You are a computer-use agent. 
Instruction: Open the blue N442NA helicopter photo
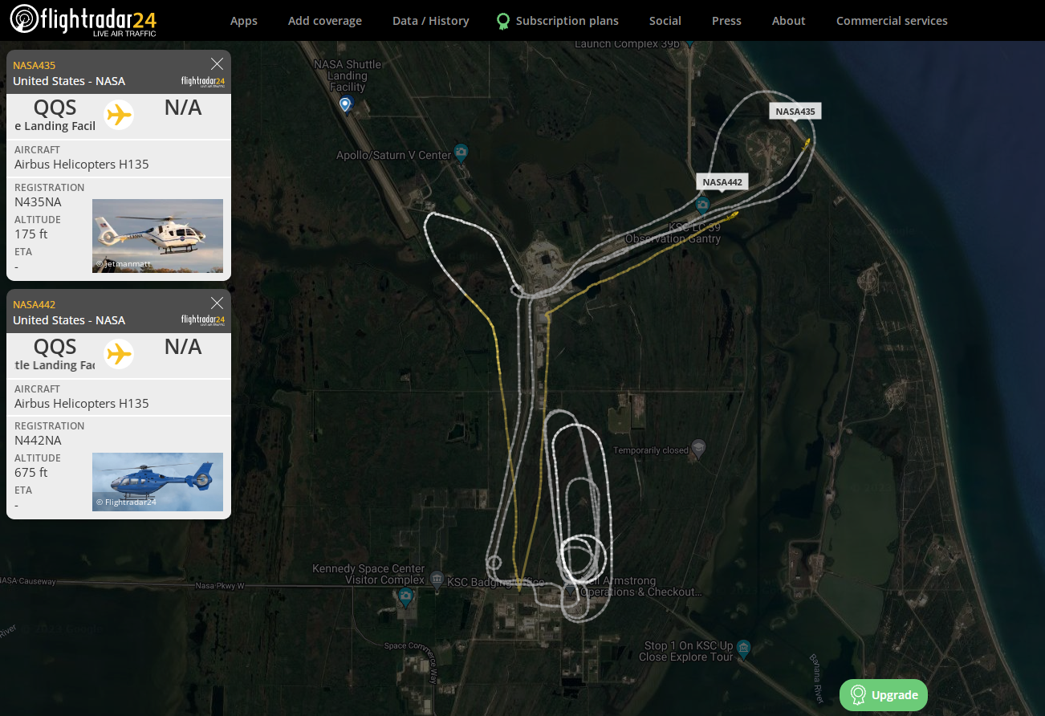click(157, 482)
